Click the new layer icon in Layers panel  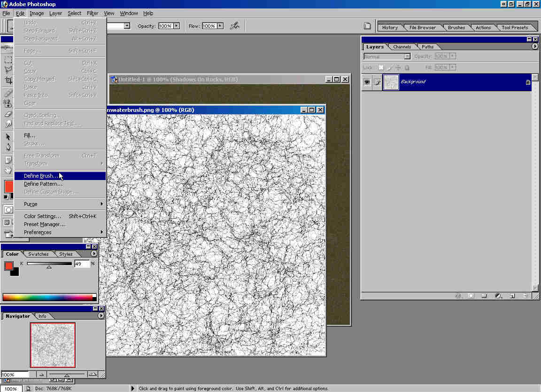(512, 296)
